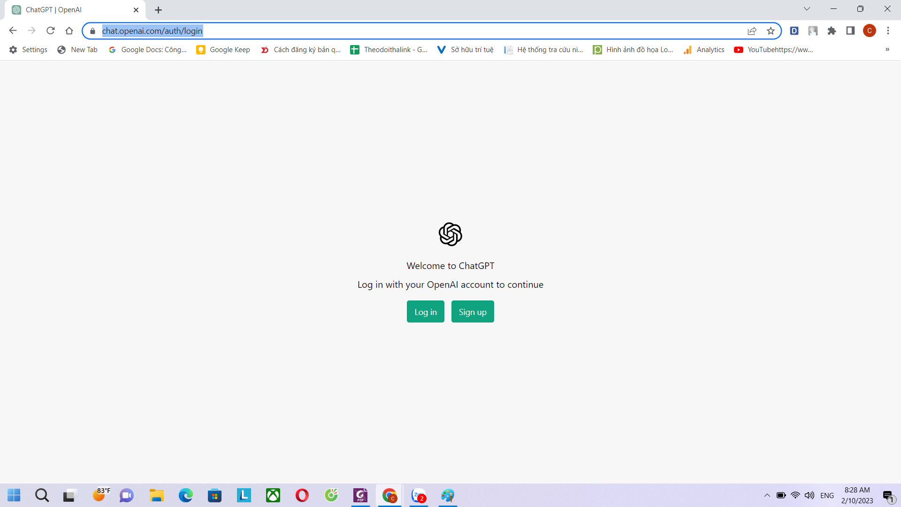Screen dimensions: 901x507
Task: Click the gray extension icon beside D
Action: point(813,31)
